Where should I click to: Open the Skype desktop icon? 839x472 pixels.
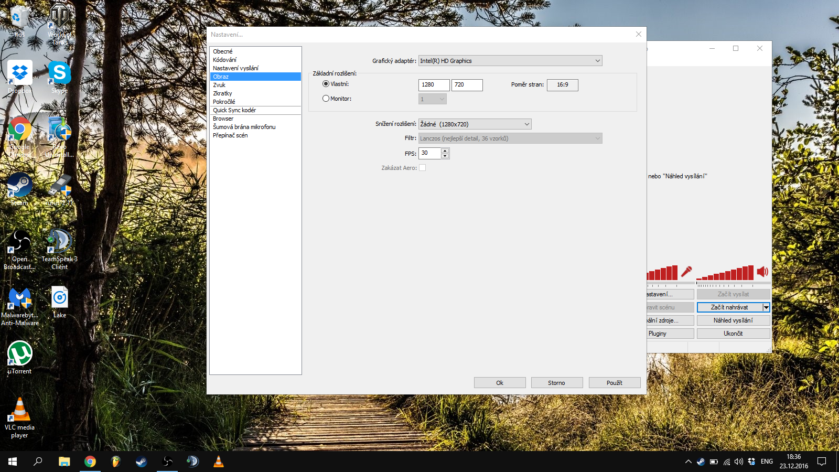tap(59, 74)
